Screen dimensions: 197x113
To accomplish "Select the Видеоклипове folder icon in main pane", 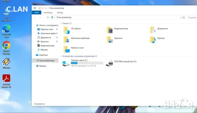I will point(110,30).
